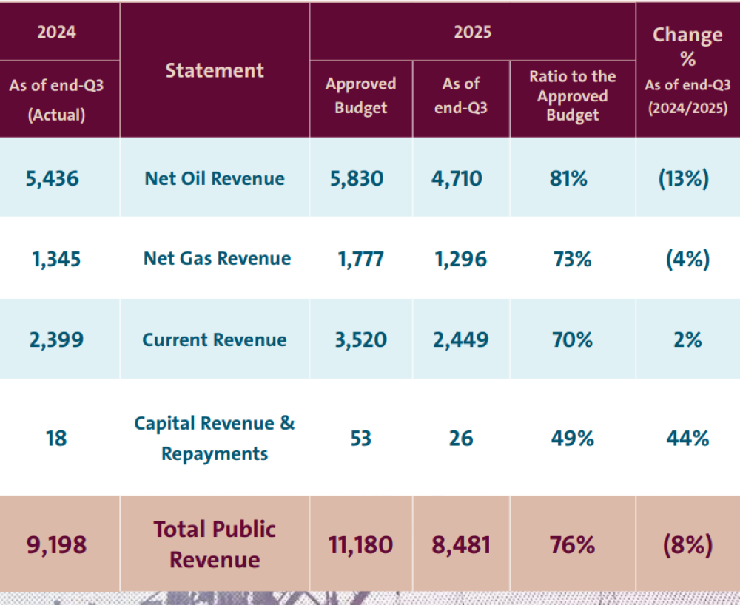Click the 2024 year header

[x=57, y=32]
